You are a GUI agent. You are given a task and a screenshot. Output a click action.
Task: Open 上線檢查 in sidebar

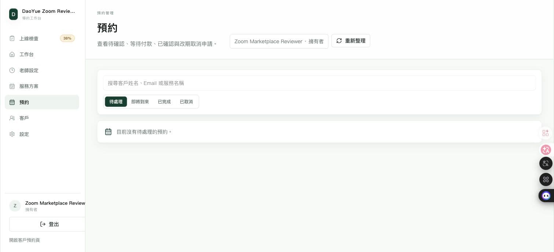click(x=42, y=38)
